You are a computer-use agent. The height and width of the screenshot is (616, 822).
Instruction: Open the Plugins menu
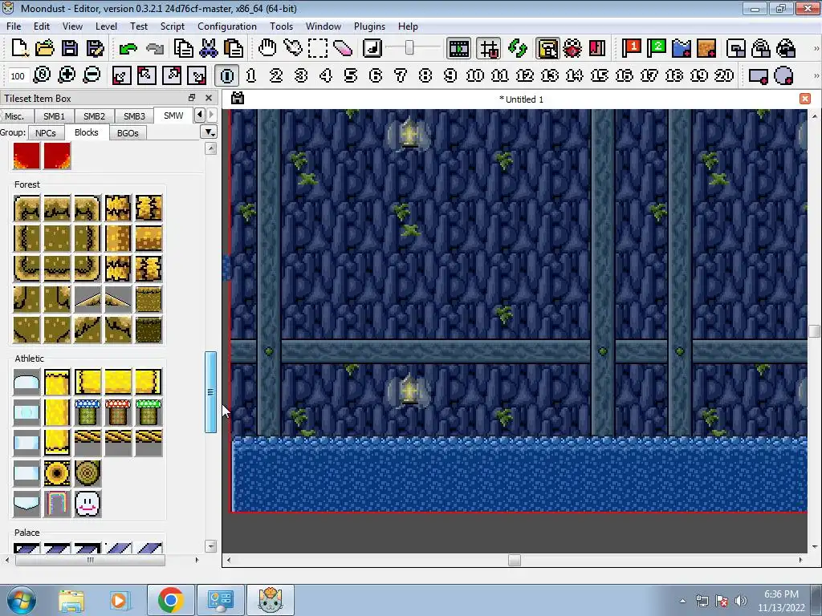point(369,26)
